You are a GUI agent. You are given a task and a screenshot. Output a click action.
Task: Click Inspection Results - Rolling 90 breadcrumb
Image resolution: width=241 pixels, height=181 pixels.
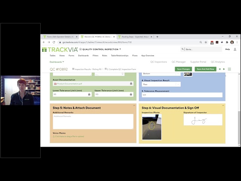coord(88,69)
